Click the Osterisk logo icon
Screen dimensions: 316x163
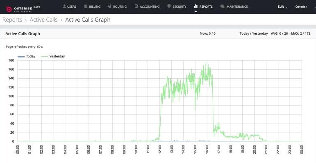(x=9, y=9)
